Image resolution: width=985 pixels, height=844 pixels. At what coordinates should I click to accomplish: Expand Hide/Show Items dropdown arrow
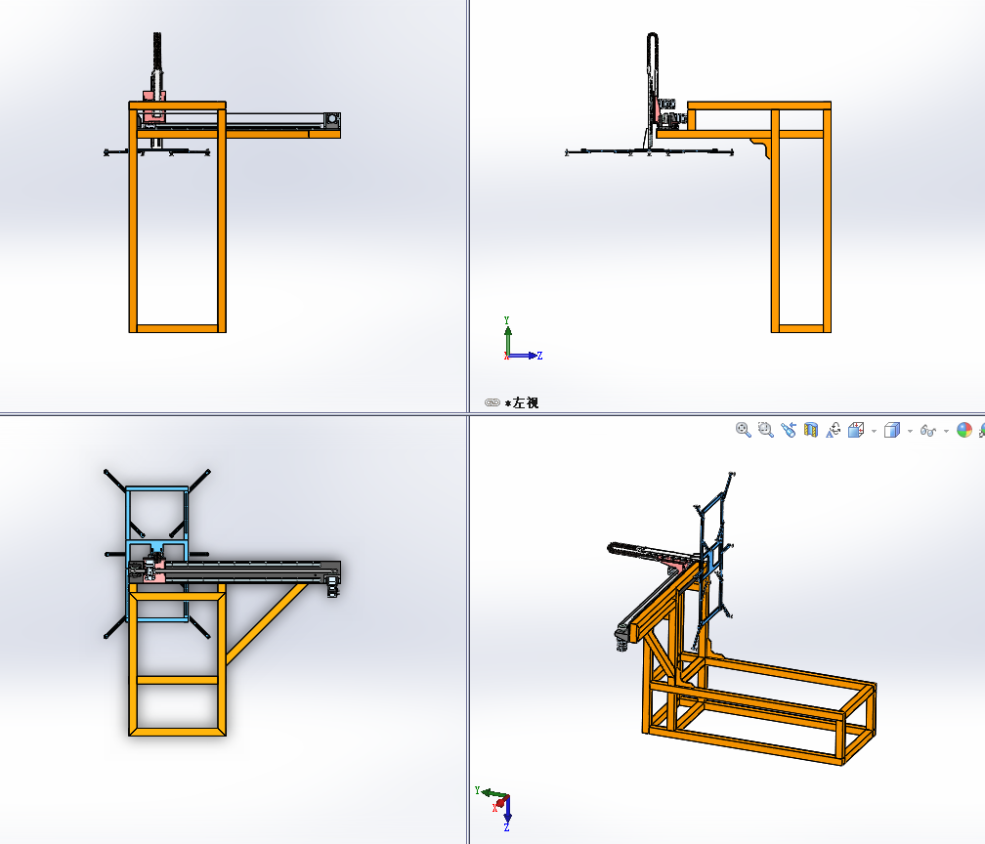(x=946, y=431)
